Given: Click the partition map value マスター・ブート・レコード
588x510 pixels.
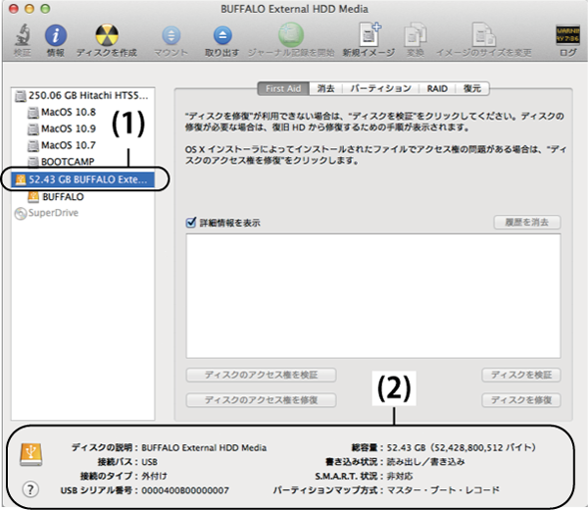Looking at the screenshot, I should click(443, 490).
